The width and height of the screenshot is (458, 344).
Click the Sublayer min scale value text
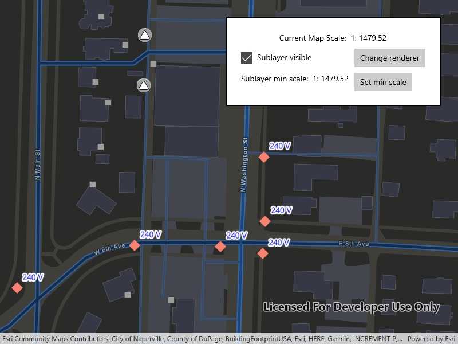click(x=330, y=79)
